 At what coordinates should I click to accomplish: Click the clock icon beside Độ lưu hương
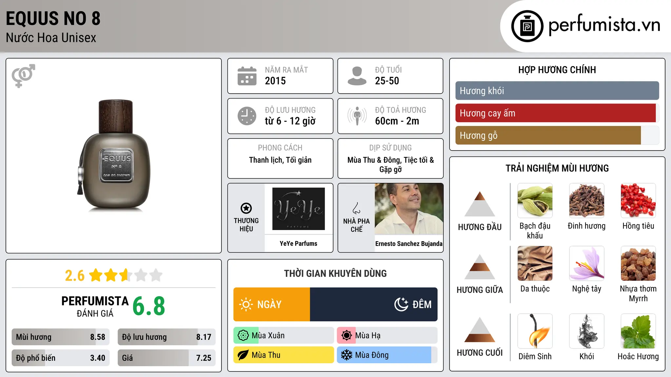tap(247, 116)
